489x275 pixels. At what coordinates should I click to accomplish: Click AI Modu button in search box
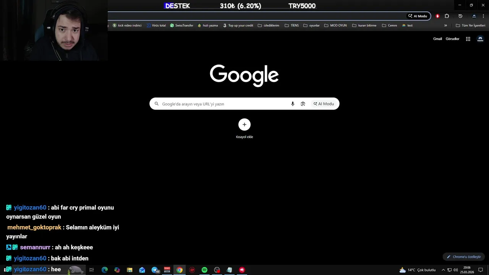pyautogui.click(x=324, y=104)
